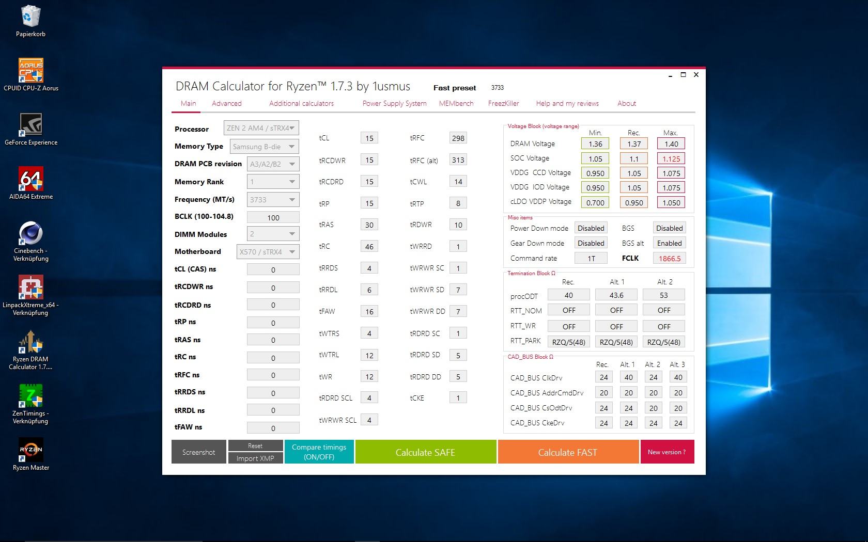Screen dimensions: 868x542
Task: Click procODT Alt. 2 value 53
Action: pyautogui.click(x=664, y=295)
